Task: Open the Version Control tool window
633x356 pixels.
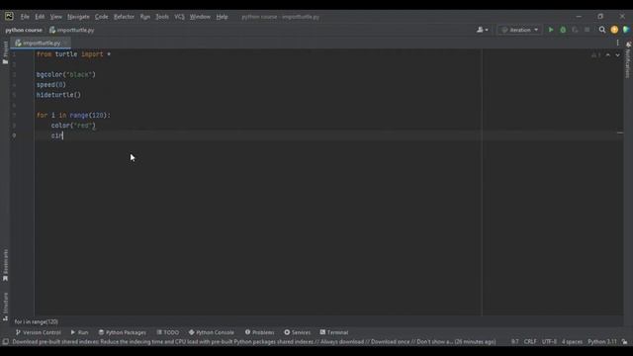Action: (38, 332)
